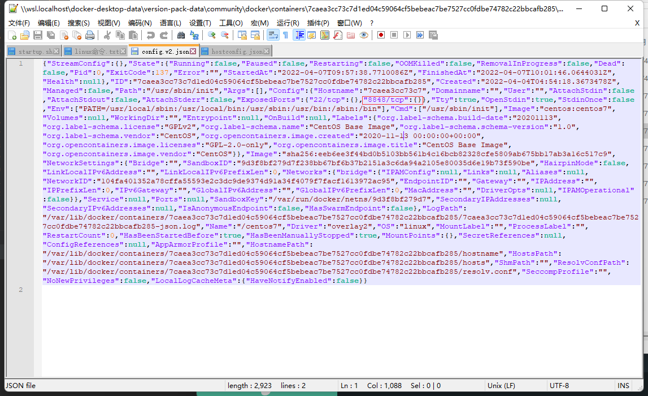The image size is (648, 396).
Task: Switch to the linux命令.txt tab
Action: tap(96, 51)
